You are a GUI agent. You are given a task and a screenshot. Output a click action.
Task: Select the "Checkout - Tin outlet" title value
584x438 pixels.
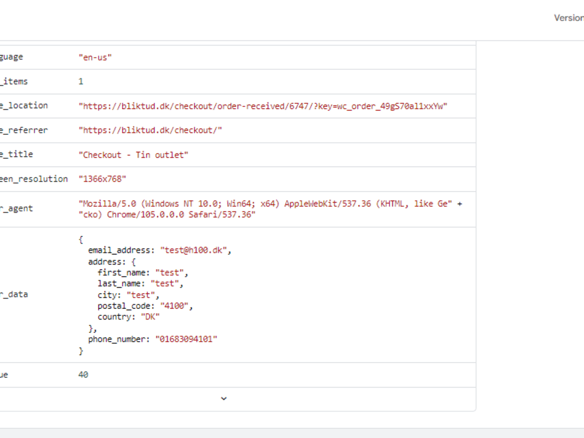[133, 155]
